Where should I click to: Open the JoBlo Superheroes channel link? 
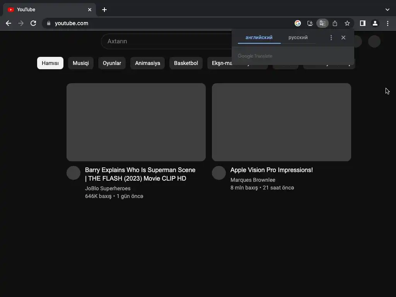pos(108,188)
